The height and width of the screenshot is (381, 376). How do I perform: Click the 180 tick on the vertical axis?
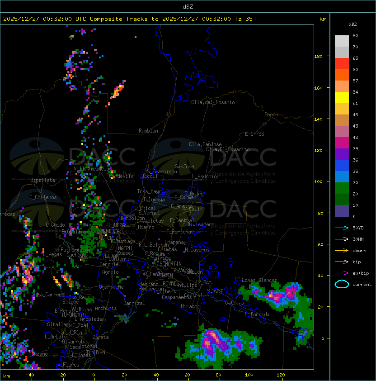coord(318,57)
